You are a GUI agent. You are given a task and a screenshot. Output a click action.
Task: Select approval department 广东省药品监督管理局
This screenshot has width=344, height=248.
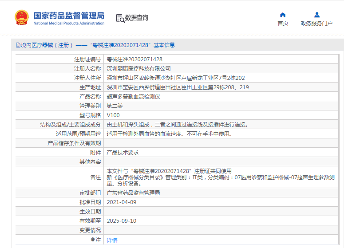tap(134, 193)
